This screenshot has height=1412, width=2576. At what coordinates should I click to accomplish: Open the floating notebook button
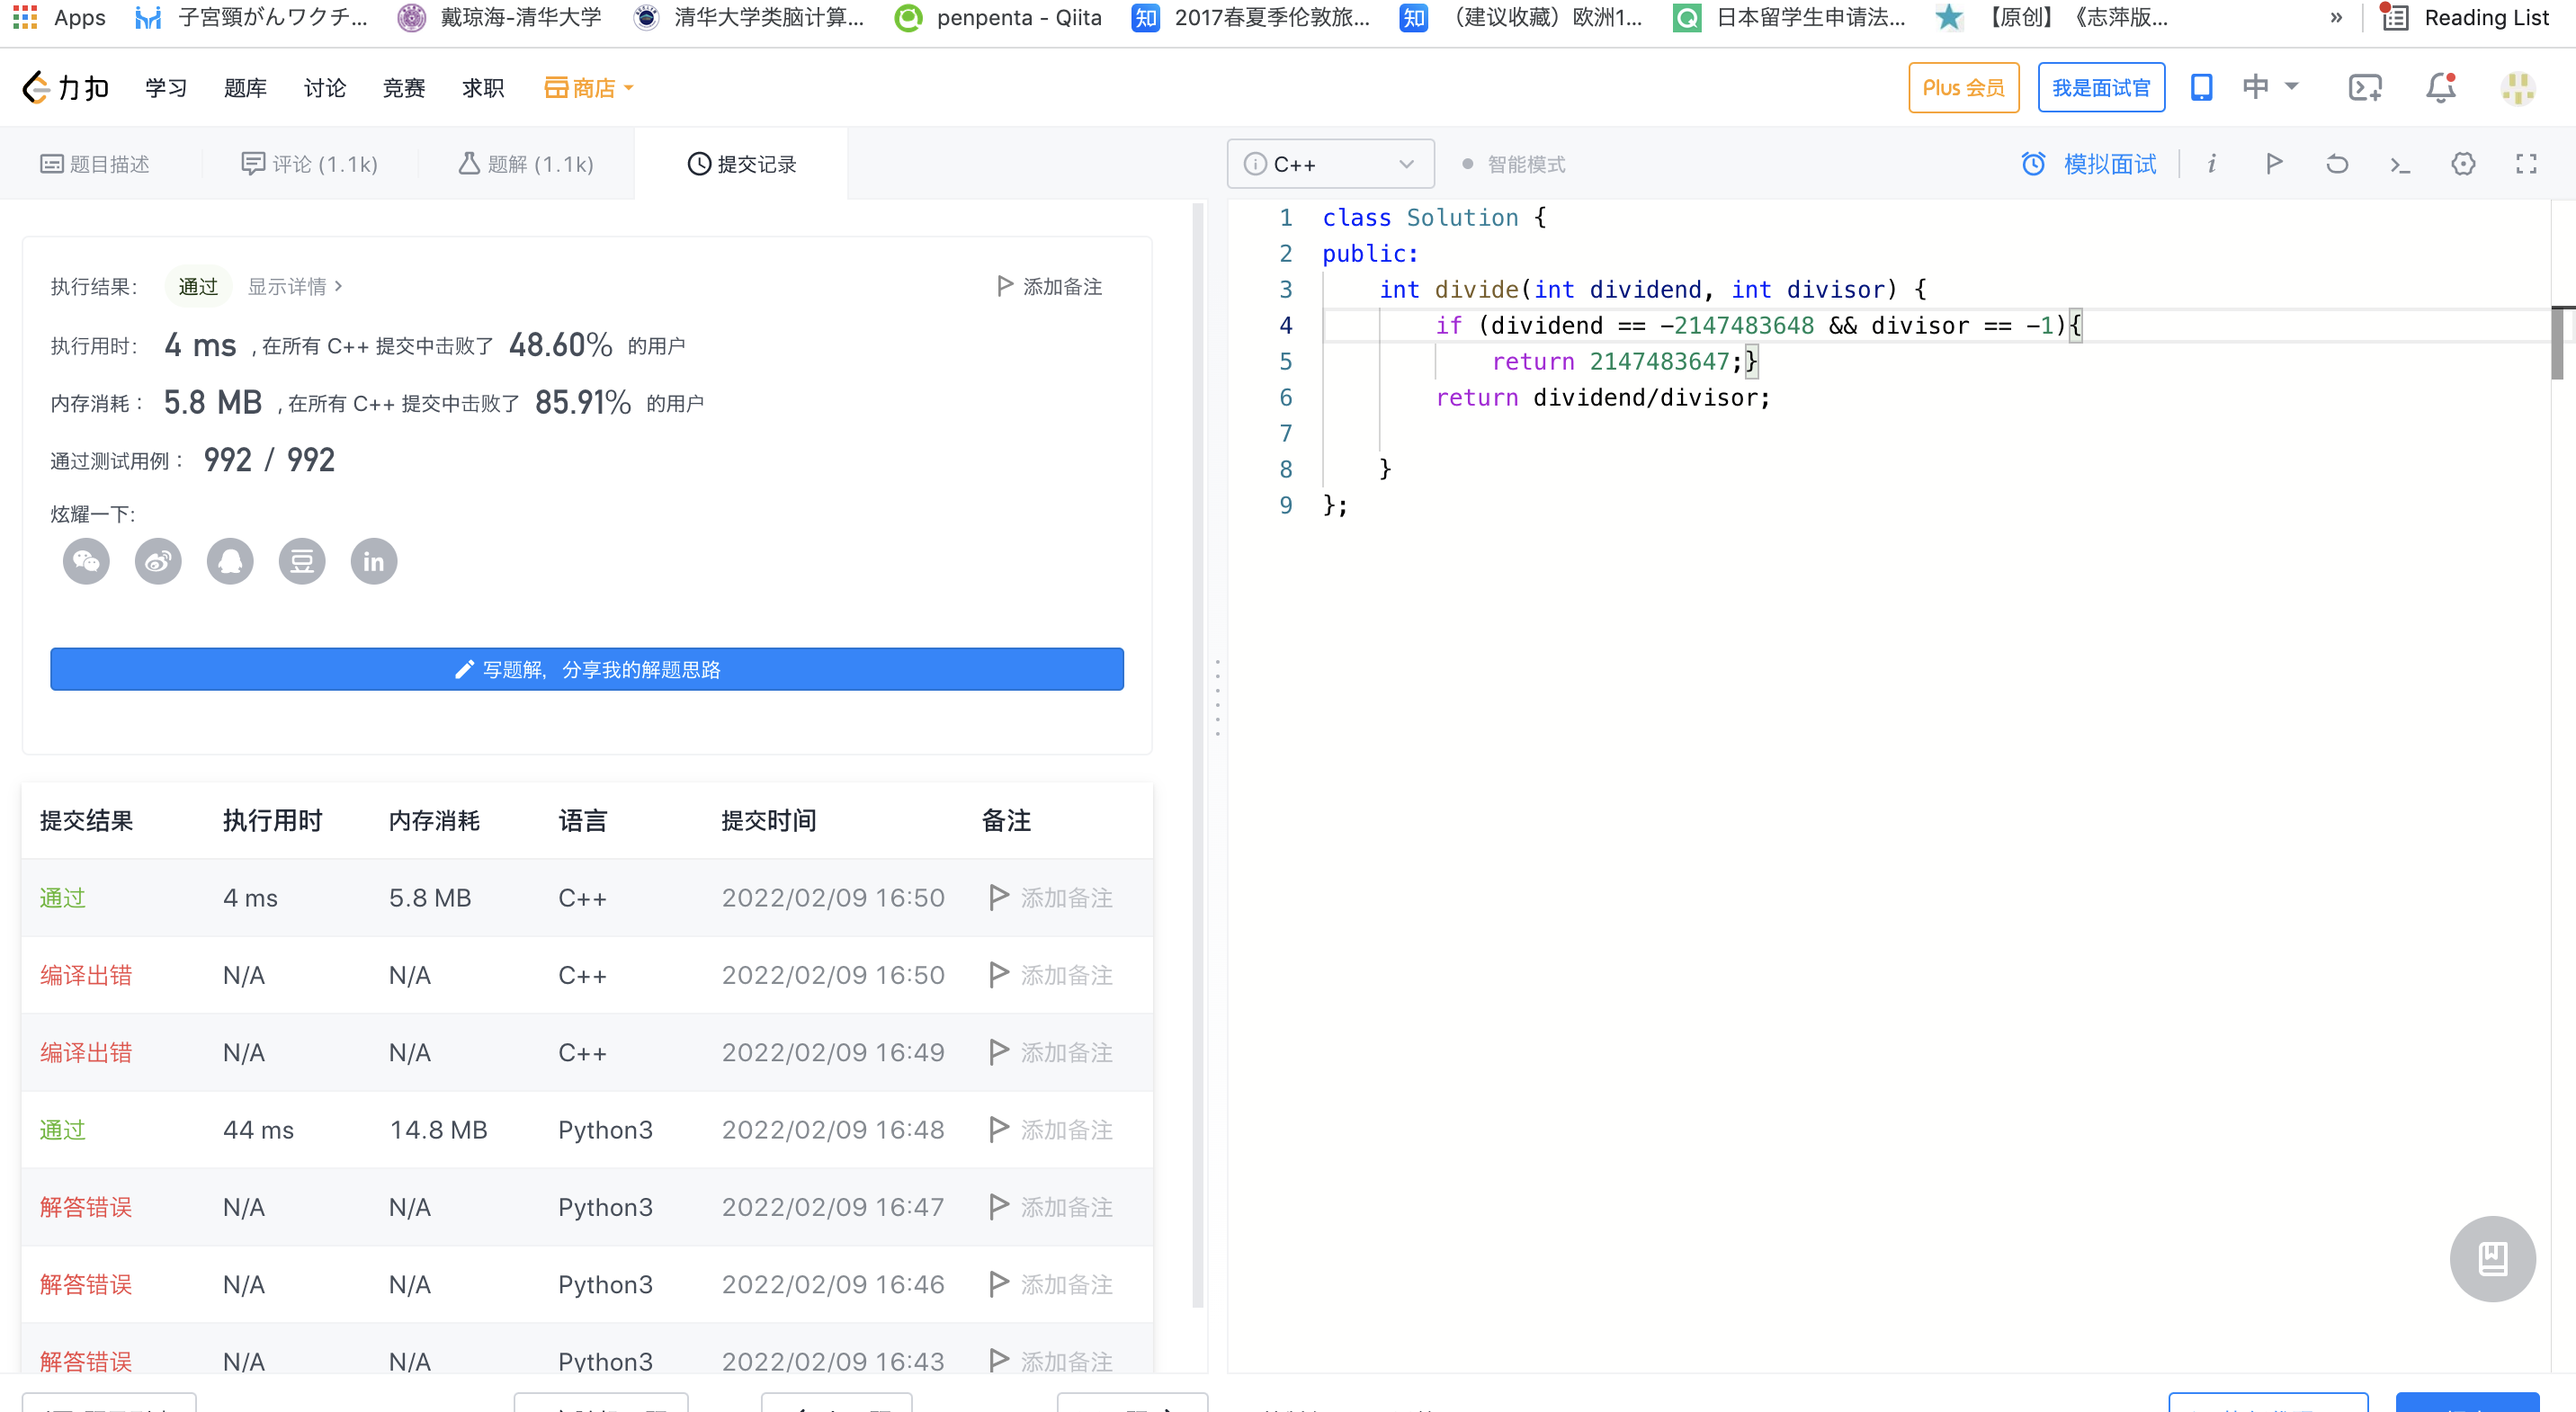point(2492,1258)
